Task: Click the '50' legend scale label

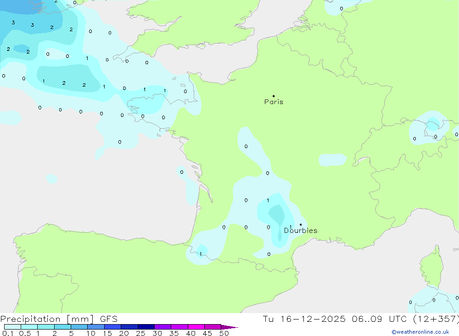Action: tap(224, 333)
